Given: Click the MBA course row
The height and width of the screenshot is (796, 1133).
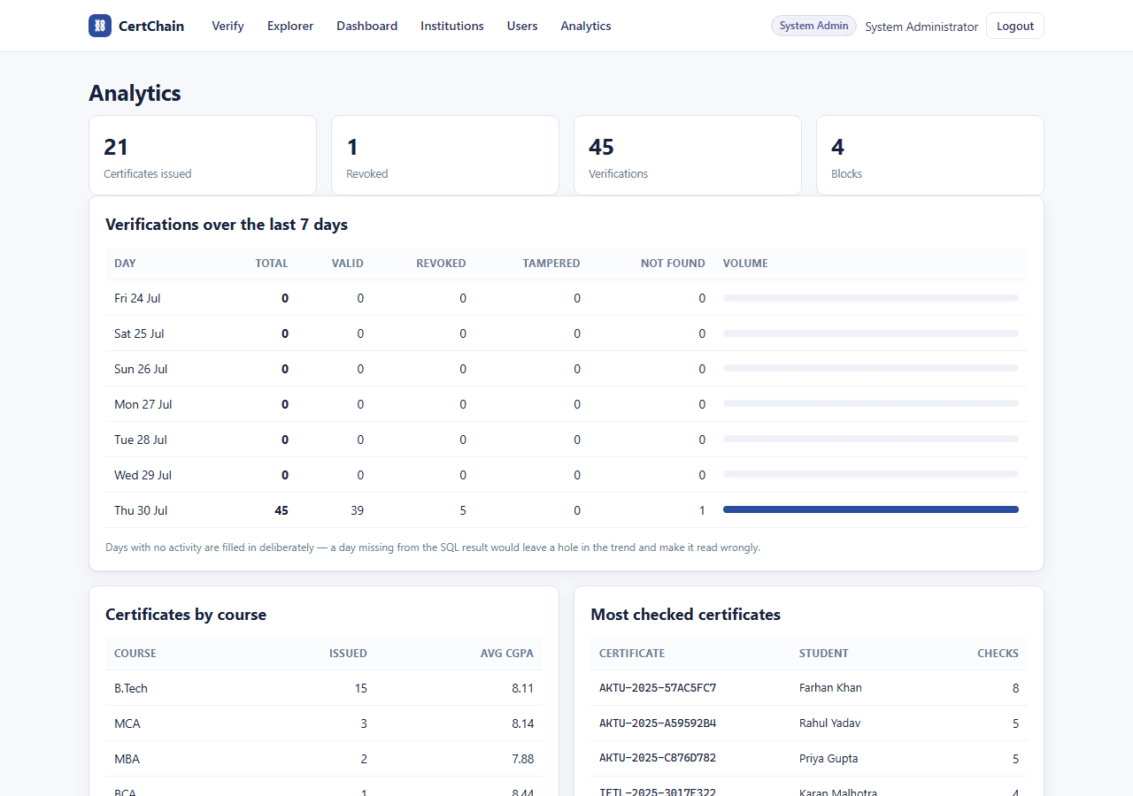Looking at the screenshot, I should (x=324, y=759).
